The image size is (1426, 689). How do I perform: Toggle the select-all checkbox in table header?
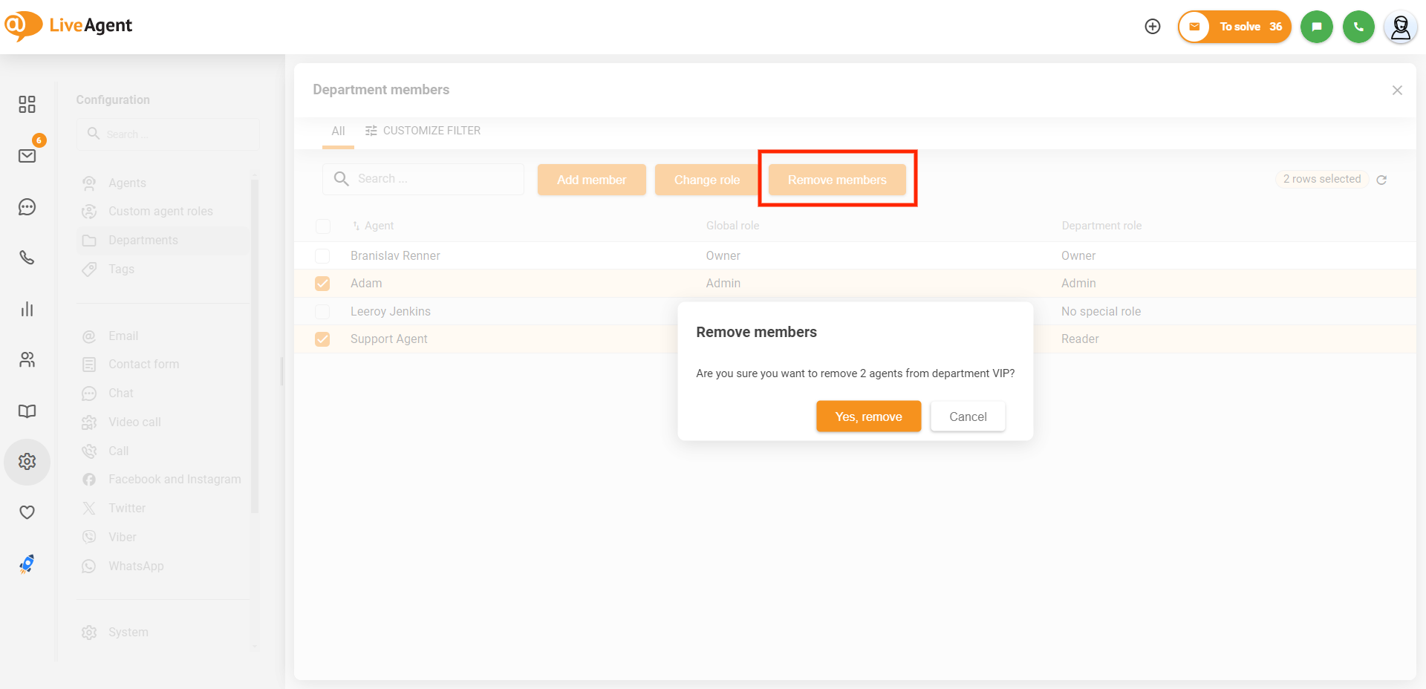pyautogui.click(x=322, y=226)
